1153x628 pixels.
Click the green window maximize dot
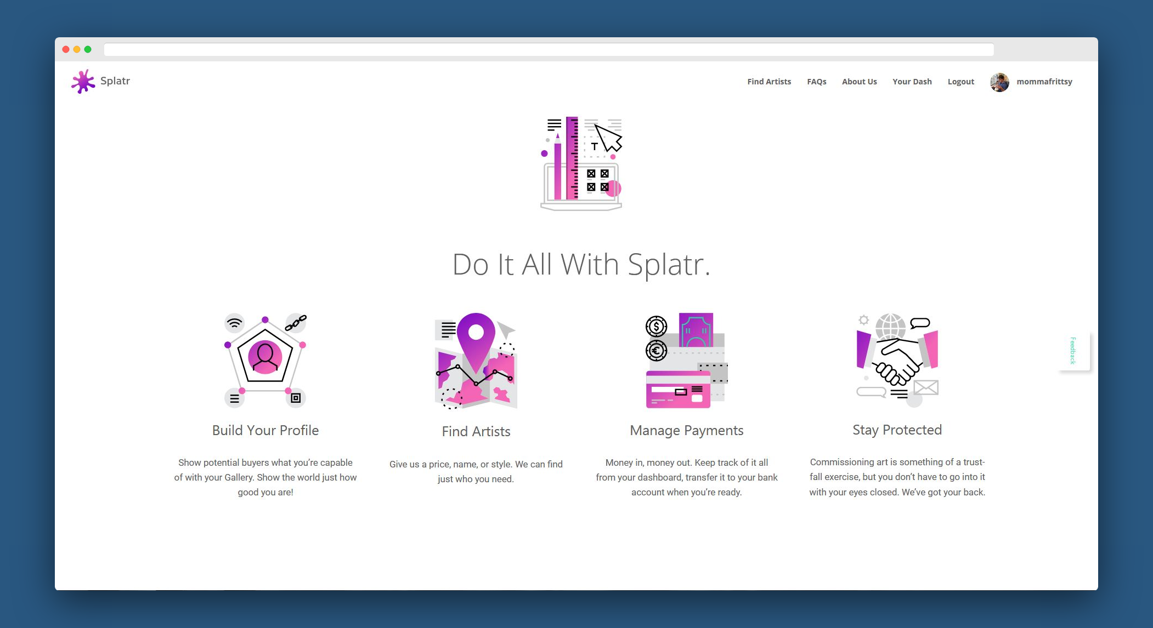88,49
